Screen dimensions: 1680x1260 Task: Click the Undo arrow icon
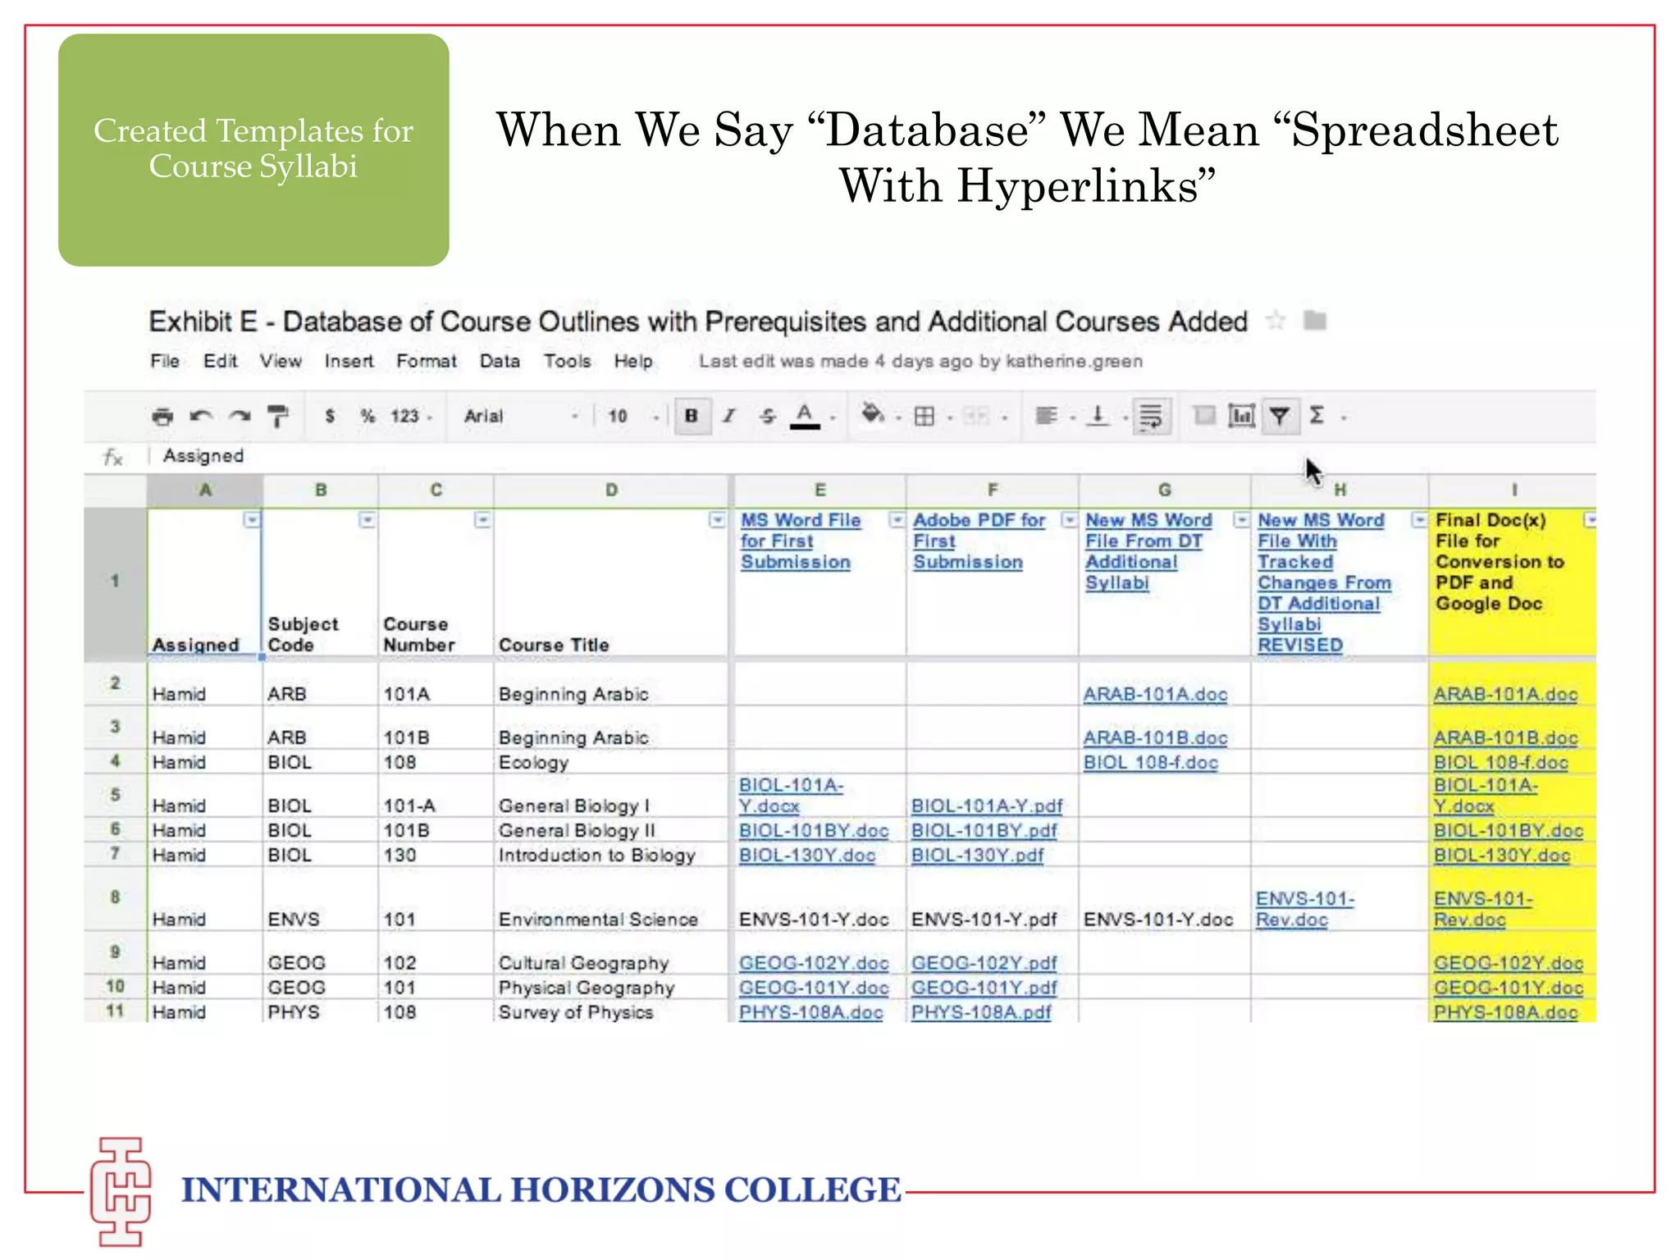pos(201,417)
